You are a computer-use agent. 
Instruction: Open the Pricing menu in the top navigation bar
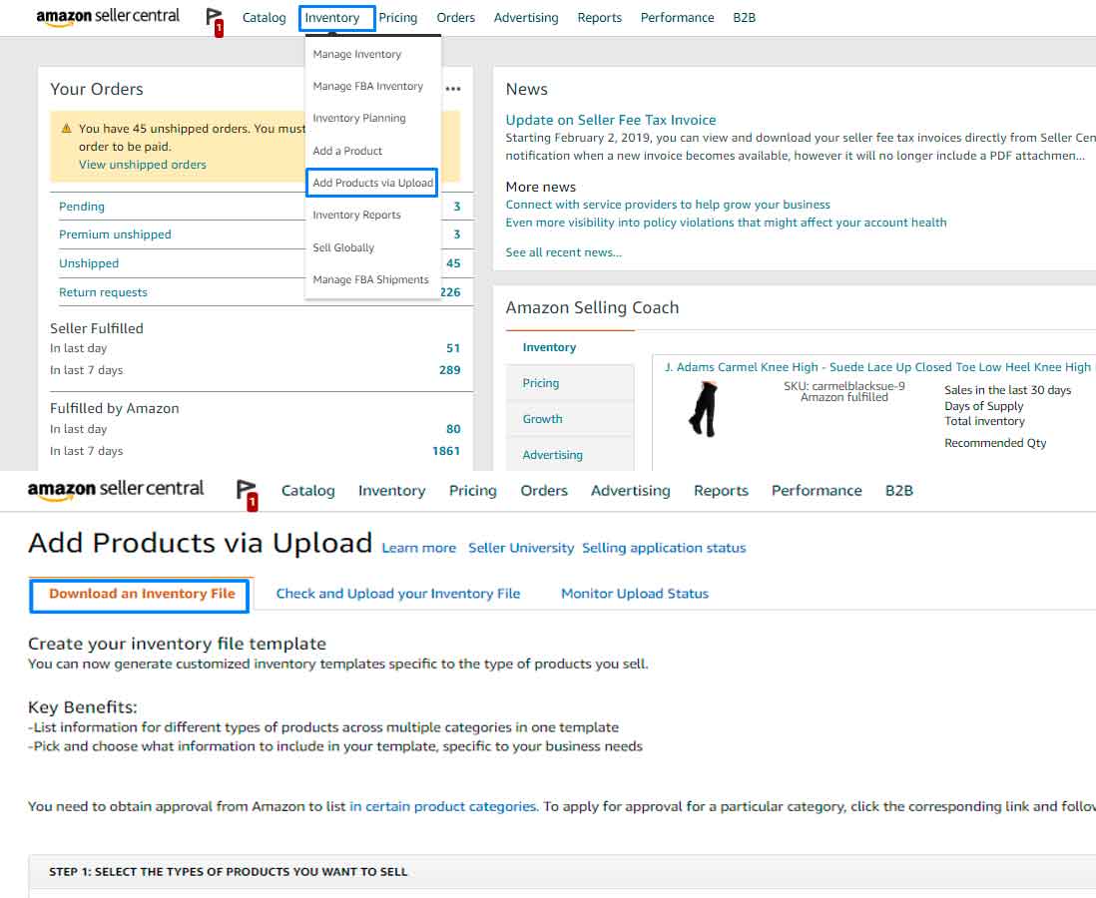[x=397, y=18]
